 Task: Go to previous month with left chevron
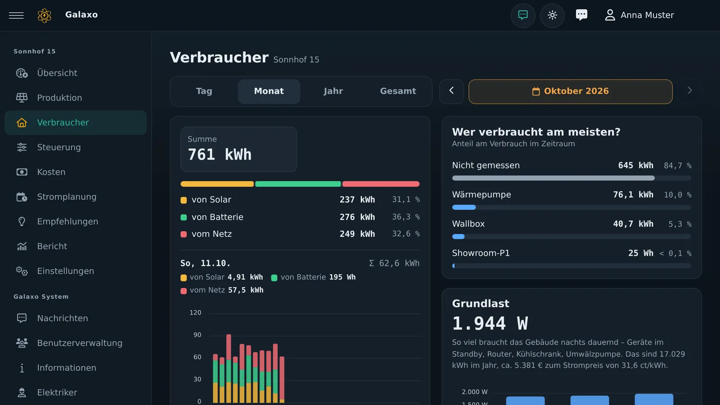(451, 91)
